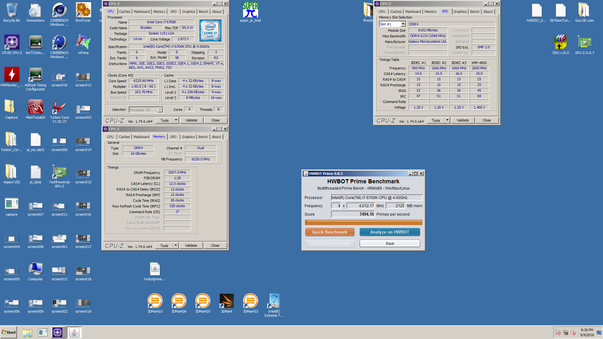Screen dimensions: 603x339
Task: Click DRAM Frequency value 2007.5 MHz
Action: point(177,172)
